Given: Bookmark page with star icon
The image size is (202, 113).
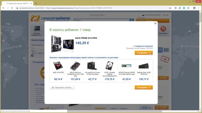Looking at the screenshot, I should pos(170,8).
